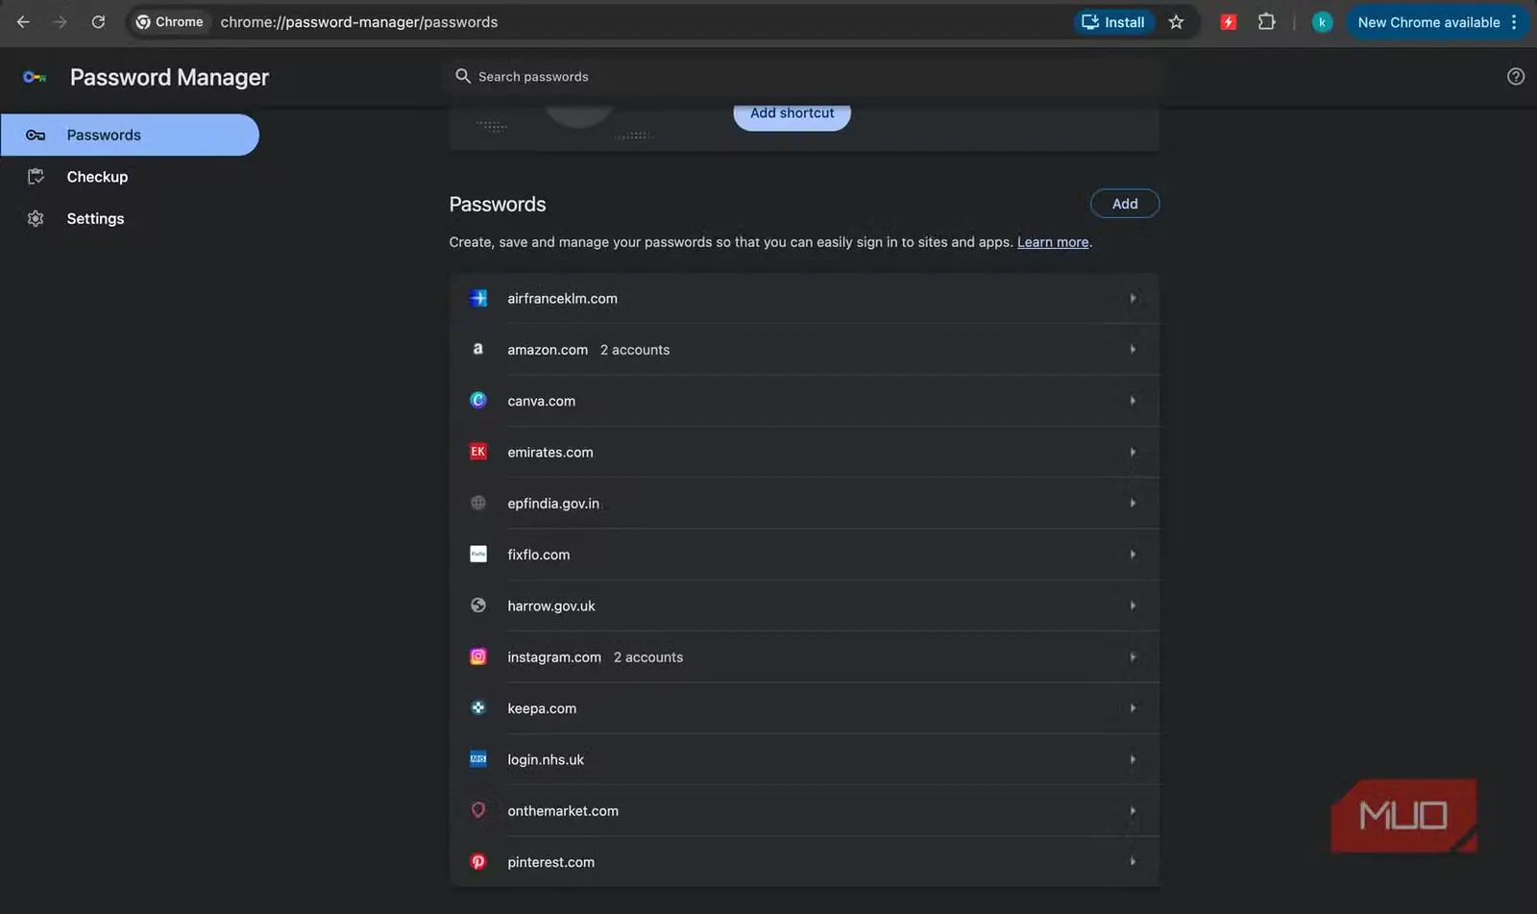Click the Emirates EK favicon
The image size is (1537, 914).
(478, 452)
